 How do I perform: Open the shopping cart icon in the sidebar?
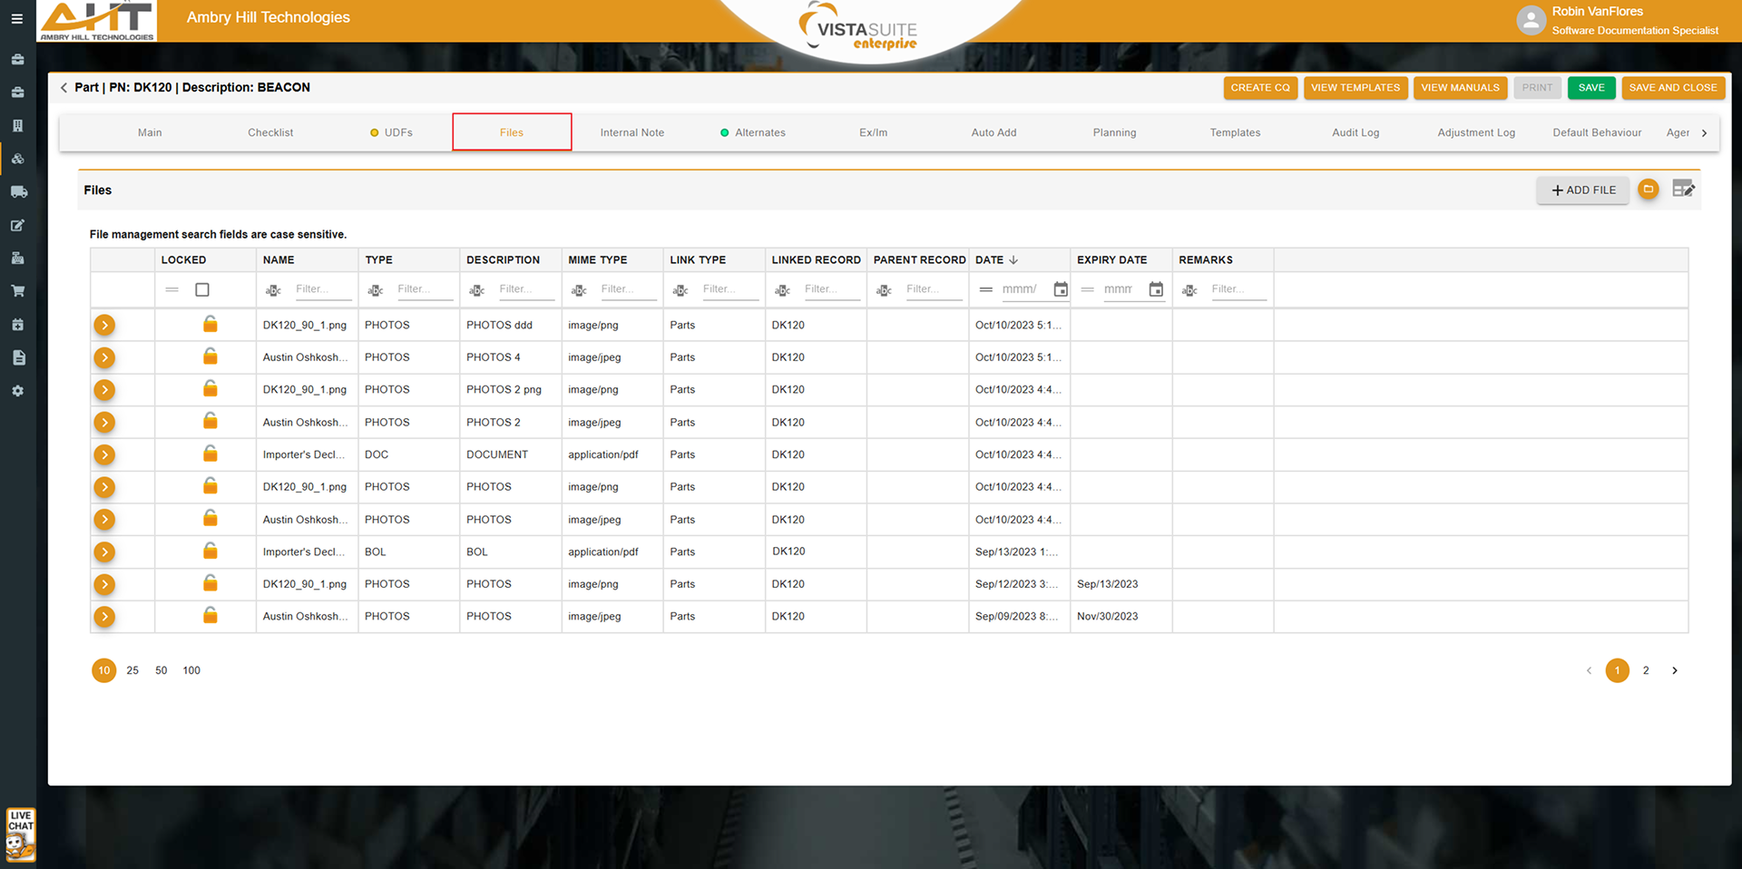[x=18, y=291]
